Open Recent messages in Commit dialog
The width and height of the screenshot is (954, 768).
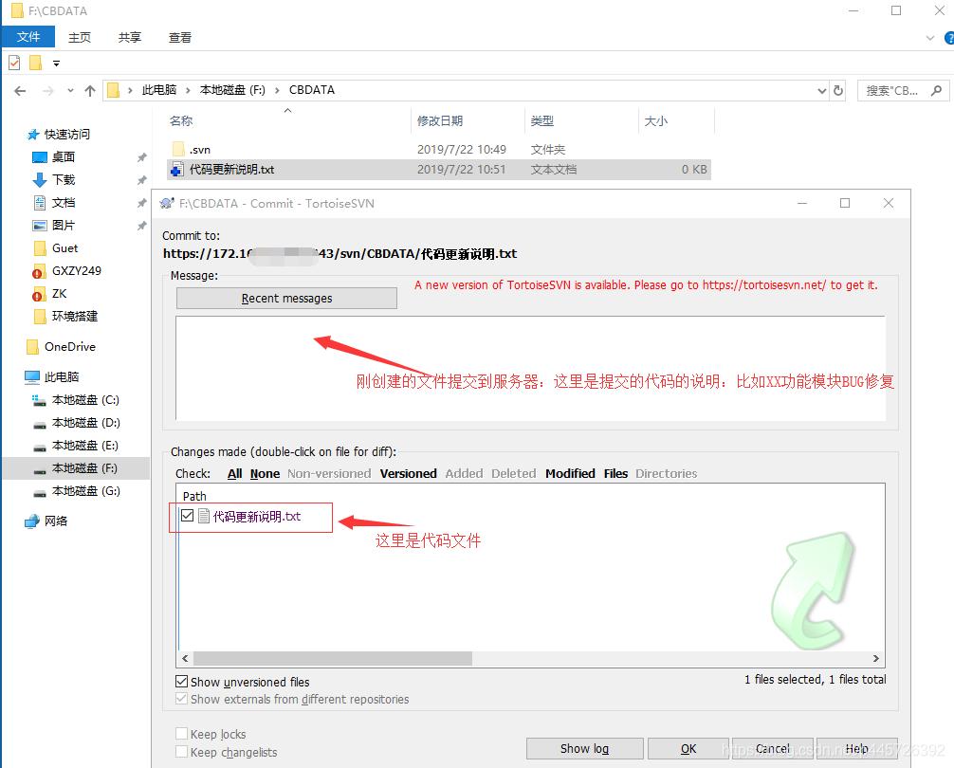pos(286,298)
